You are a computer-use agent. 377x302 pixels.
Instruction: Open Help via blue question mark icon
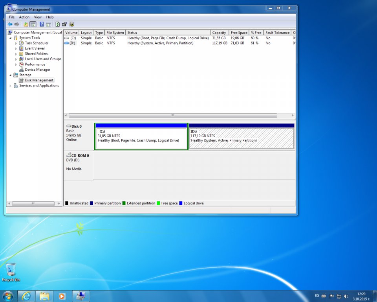click(41, 24)
